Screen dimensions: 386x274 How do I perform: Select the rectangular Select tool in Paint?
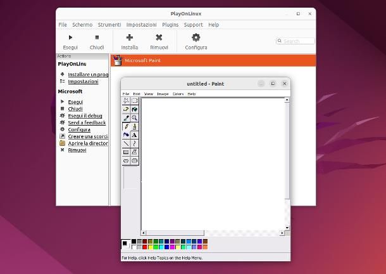point(134,101)
